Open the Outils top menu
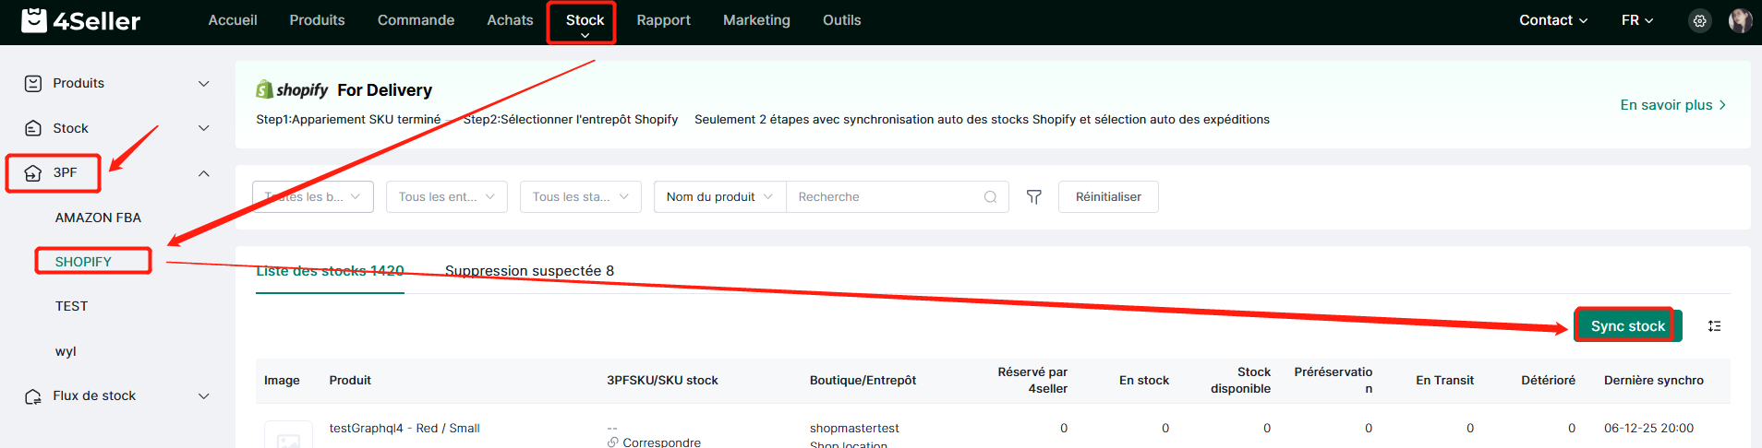 841,20
